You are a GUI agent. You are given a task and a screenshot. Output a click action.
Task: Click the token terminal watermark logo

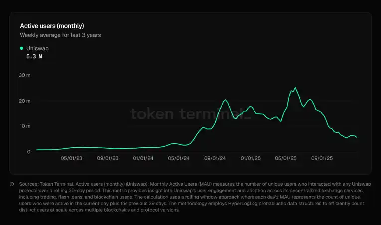pos(195,114)
